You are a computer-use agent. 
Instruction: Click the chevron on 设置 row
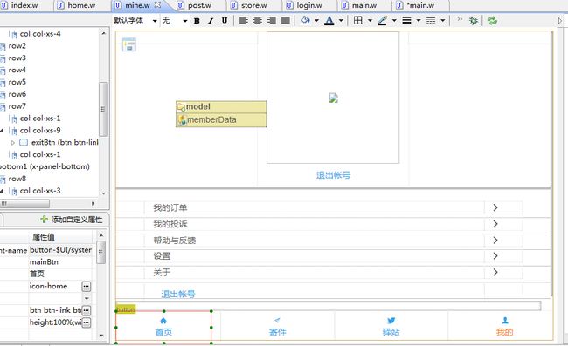coord(495,256)
